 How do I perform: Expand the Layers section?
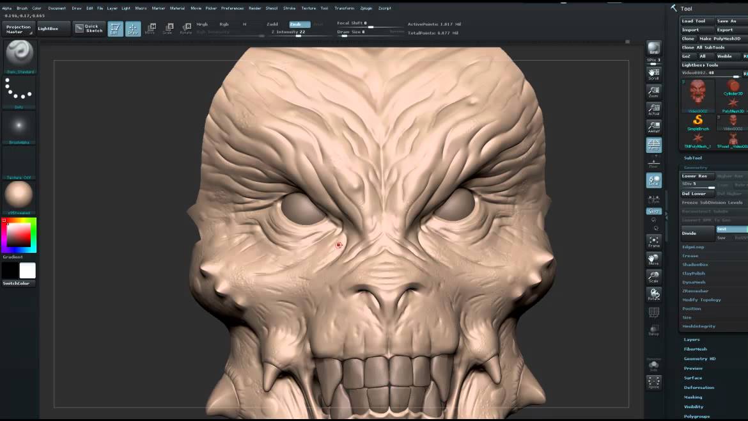pyautogui.click(x=692, y=340)
